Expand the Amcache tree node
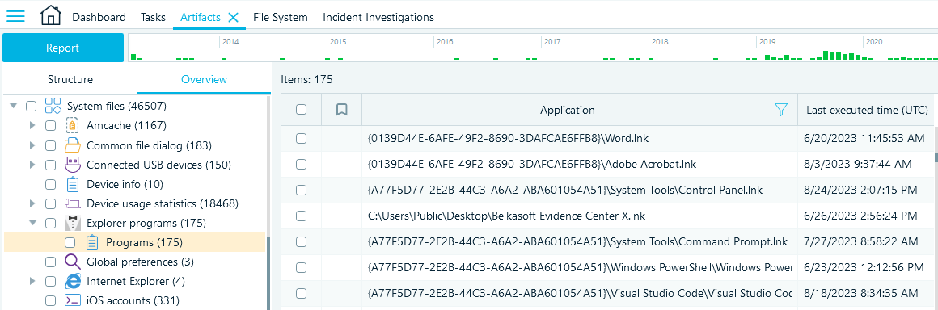The height and width of the screenshot is (310, 938). click(33, 125)
